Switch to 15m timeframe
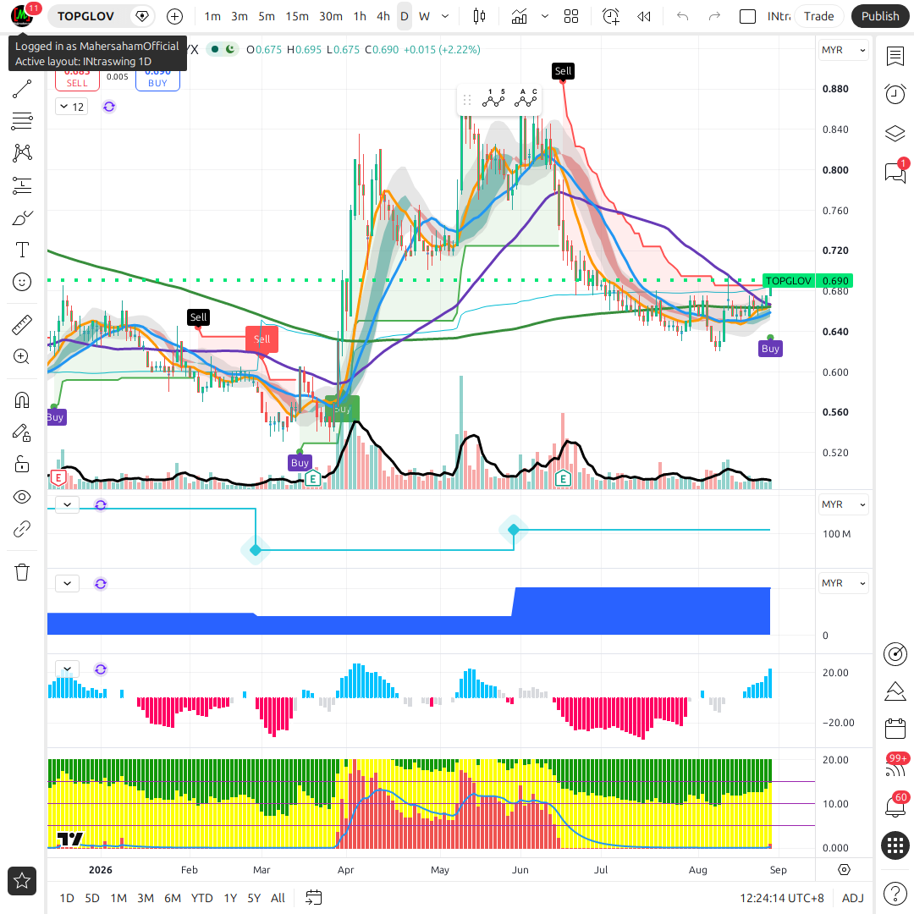This screenshot has width=914, height=914. tap(297, 16)
